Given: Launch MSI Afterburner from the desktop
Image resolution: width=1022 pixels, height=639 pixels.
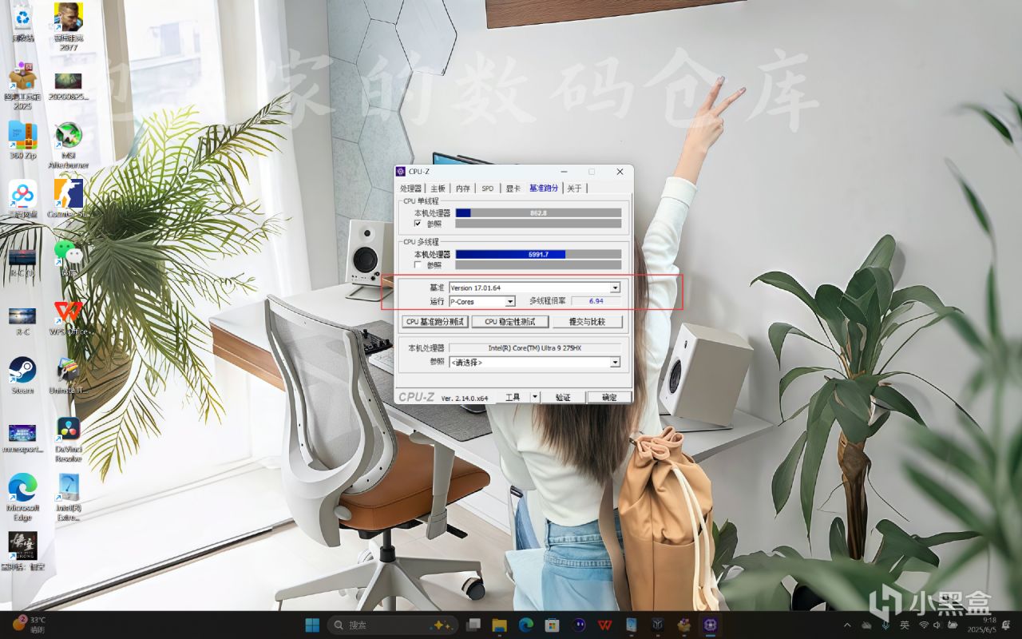Looking at the screenshot, I should pos(69,145).
